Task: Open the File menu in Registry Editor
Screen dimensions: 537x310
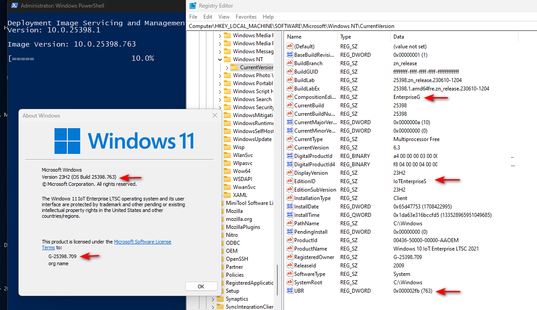Action: [193, 17]
